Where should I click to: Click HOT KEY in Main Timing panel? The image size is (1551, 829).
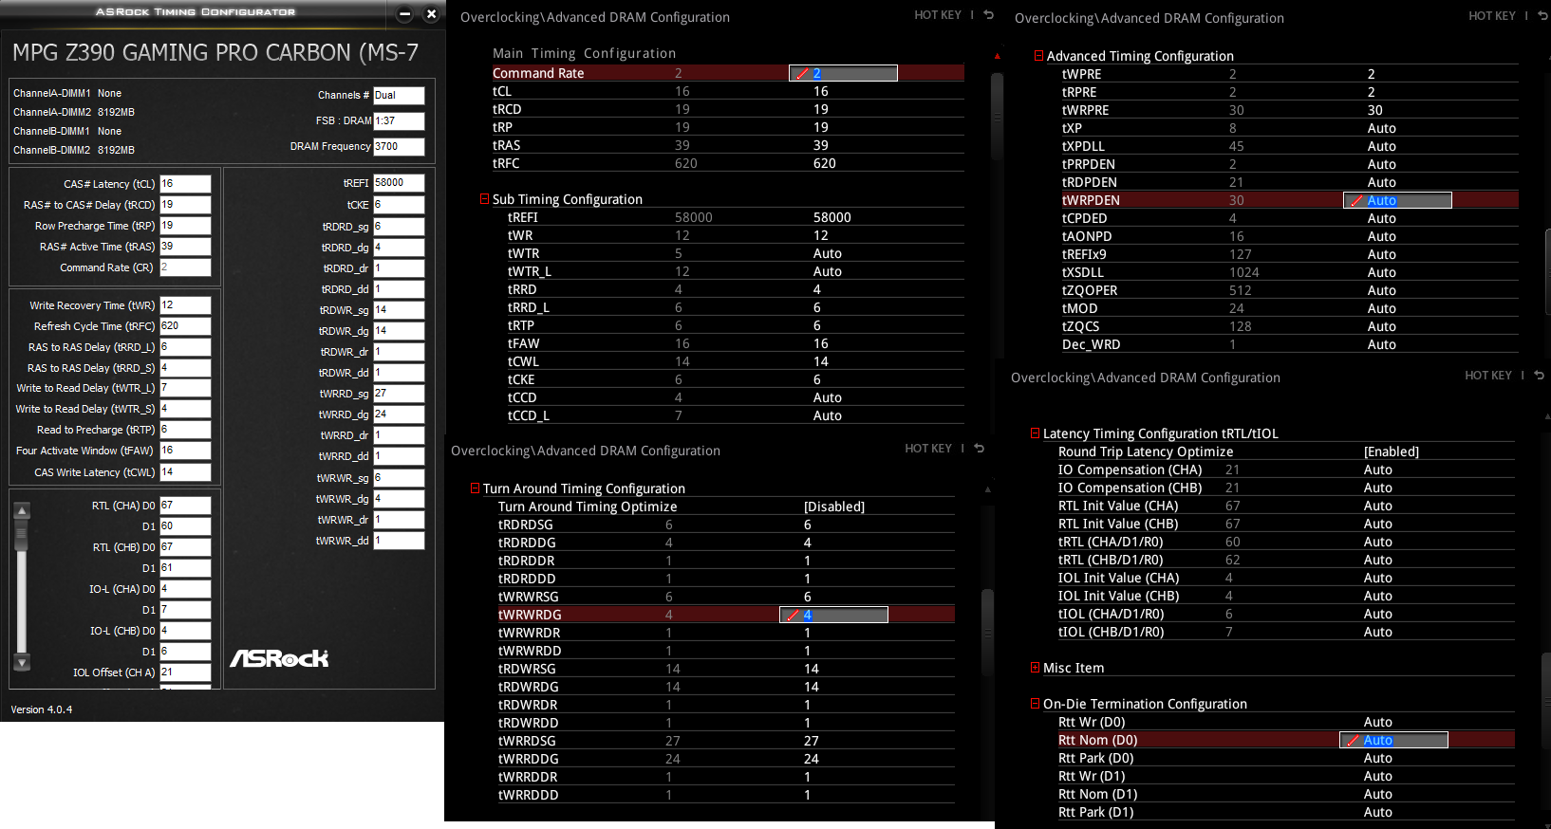click(938, 15)
